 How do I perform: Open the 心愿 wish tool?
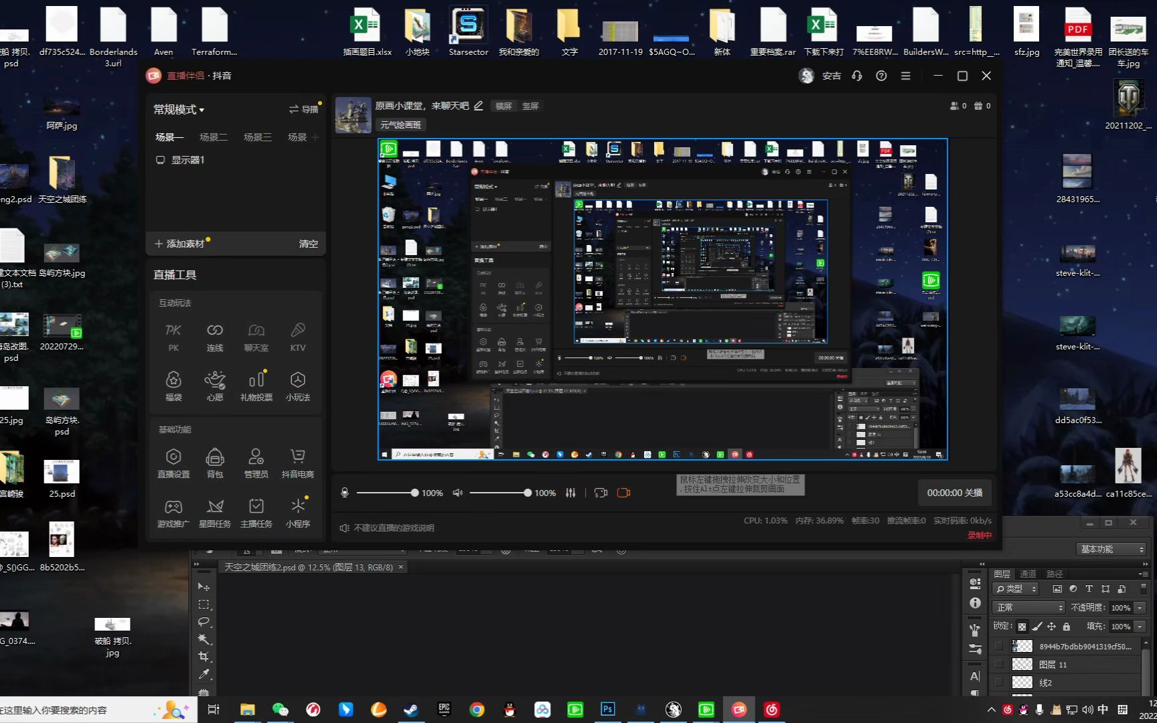pos(215,386)
